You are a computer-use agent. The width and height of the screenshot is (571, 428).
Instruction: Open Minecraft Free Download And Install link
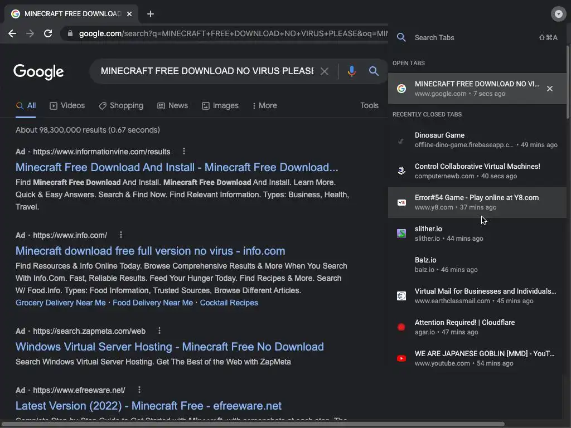click(x=177, y=167)
